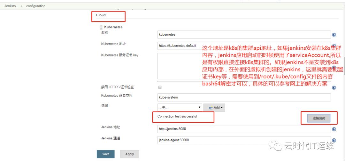Screen dimensions: 345x161
Task: Grab the Kubernetes section drag handle
Action: point(101,27)
